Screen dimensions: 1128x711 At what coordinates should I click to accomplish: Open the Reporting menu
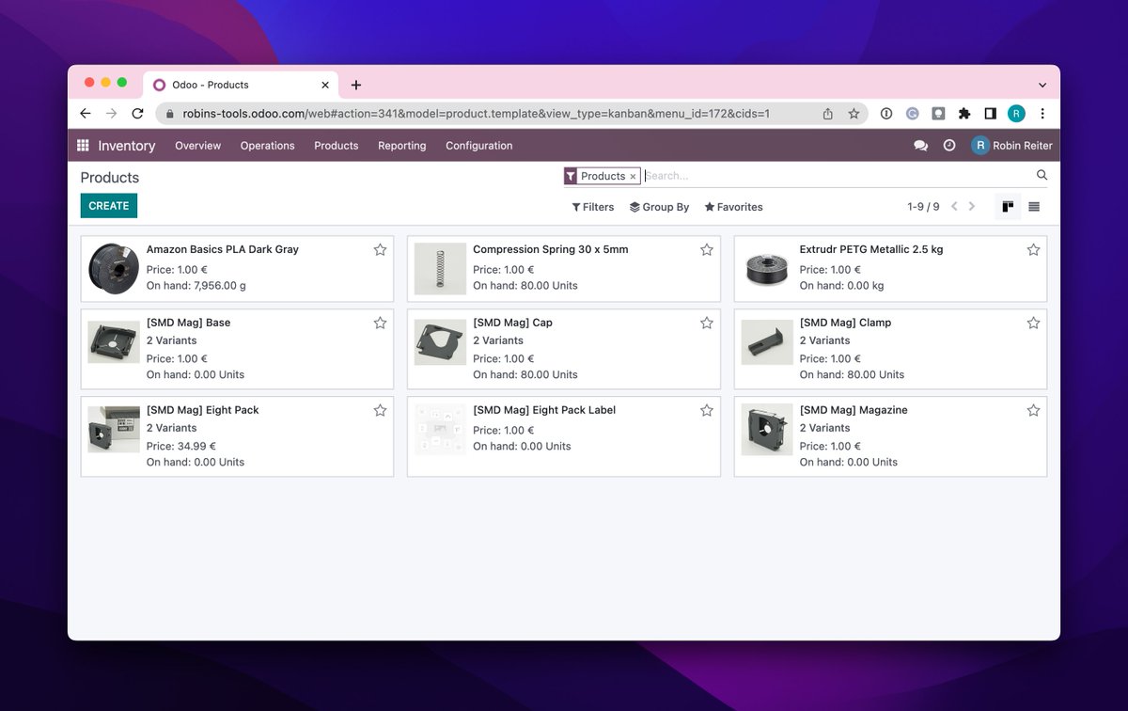(x=401, y=146)
